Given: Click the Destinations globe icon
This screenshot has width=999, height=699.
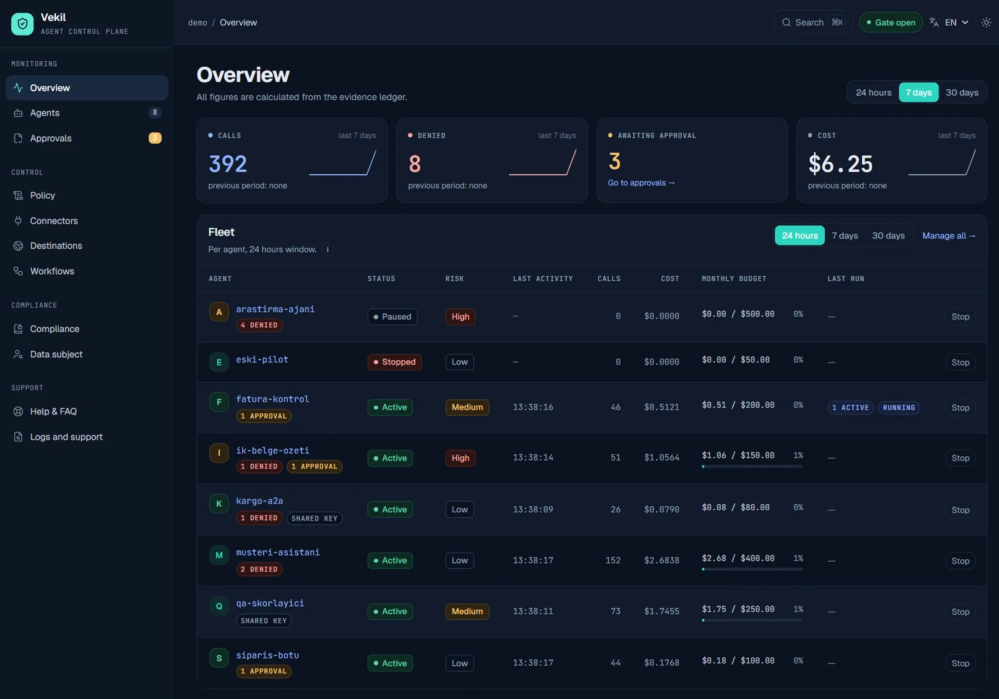Looking at the screenshot, I should click(x=18, y=246).
